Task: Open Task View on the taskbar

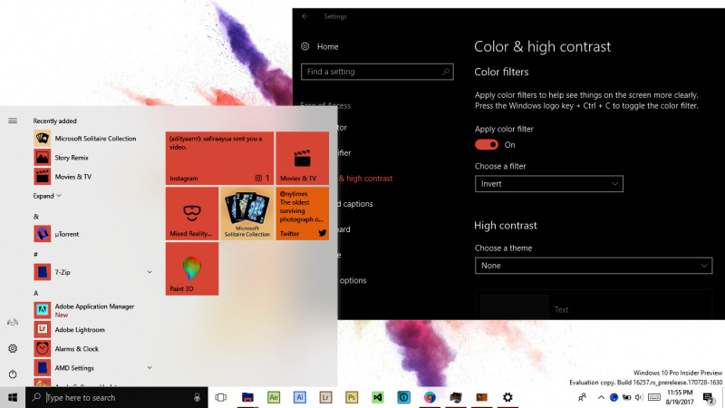Action: (x=221, y=397)
